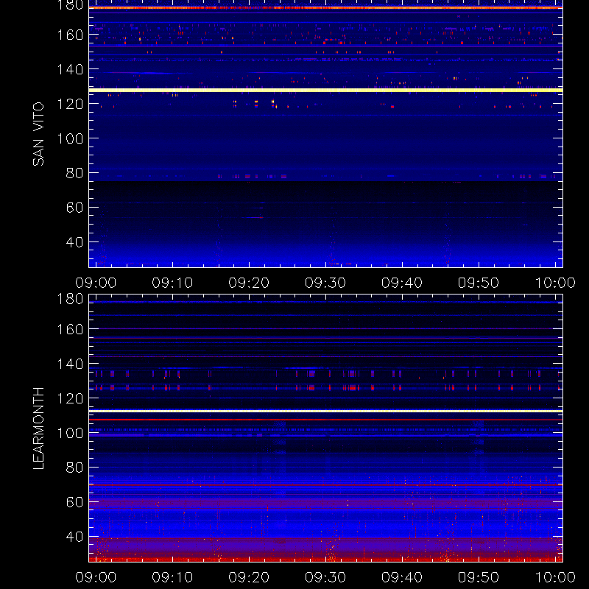
Task: Pick the 160 tick label on Learmonth plot
Action: click(70, 329)
